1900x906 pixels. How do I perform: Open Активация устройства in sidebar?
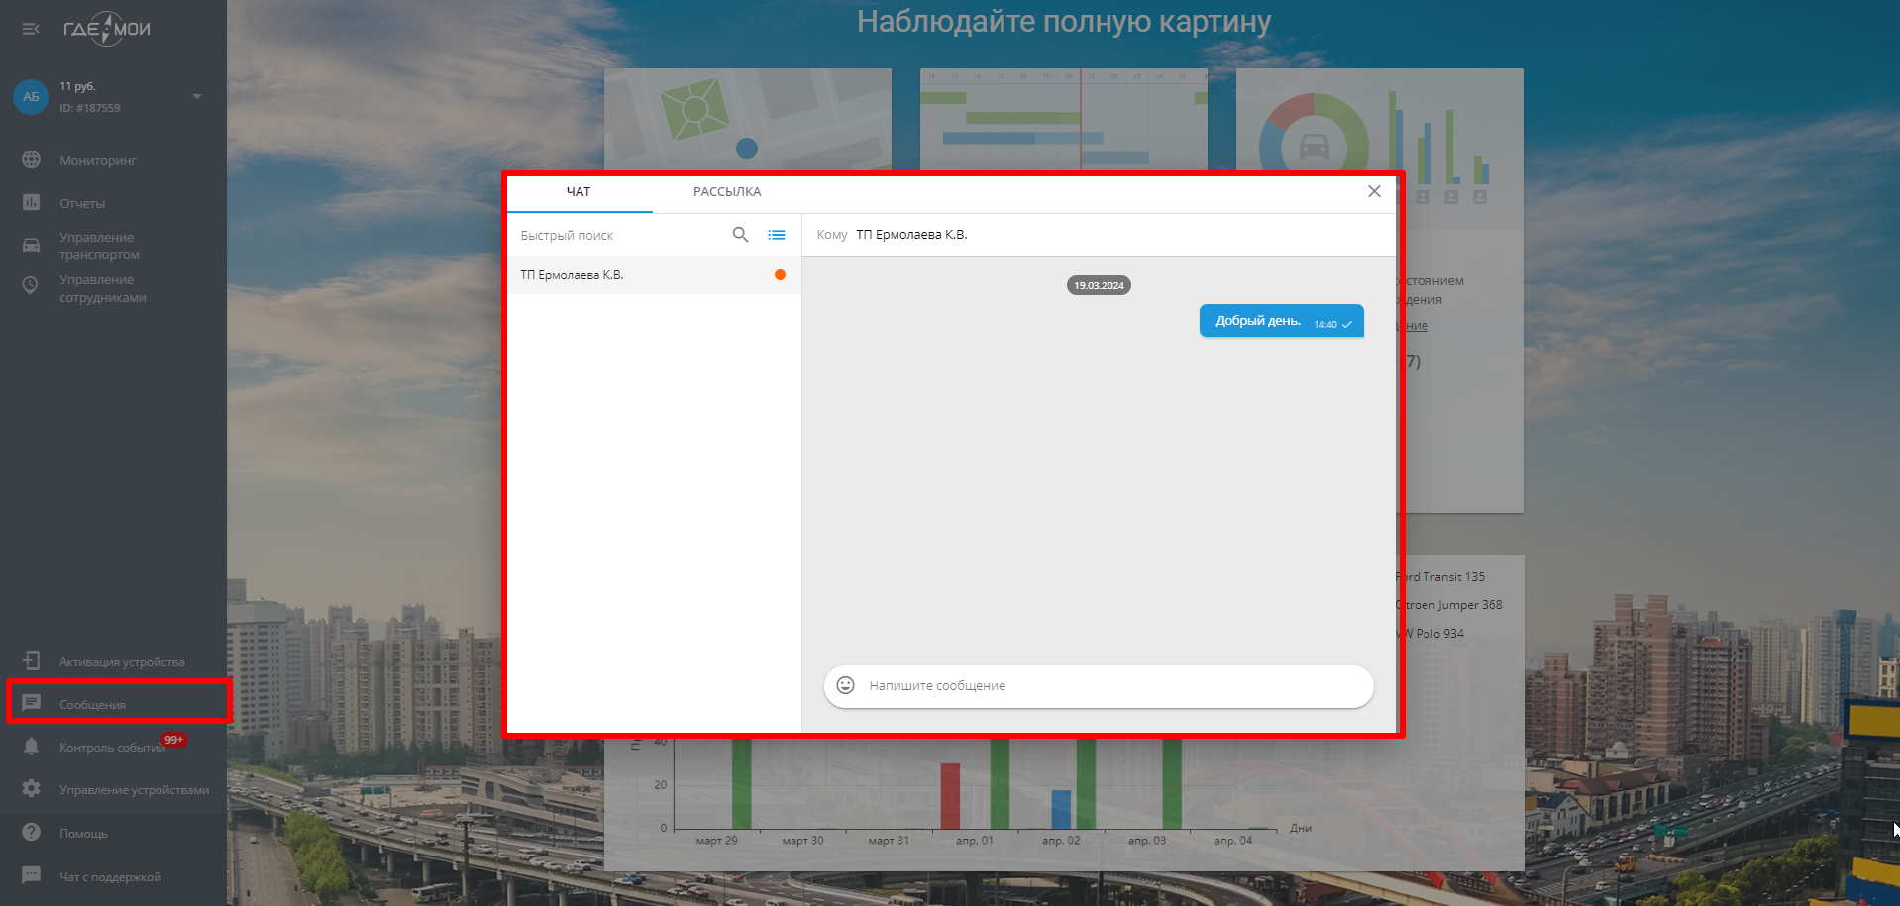[x=121, y=661]
